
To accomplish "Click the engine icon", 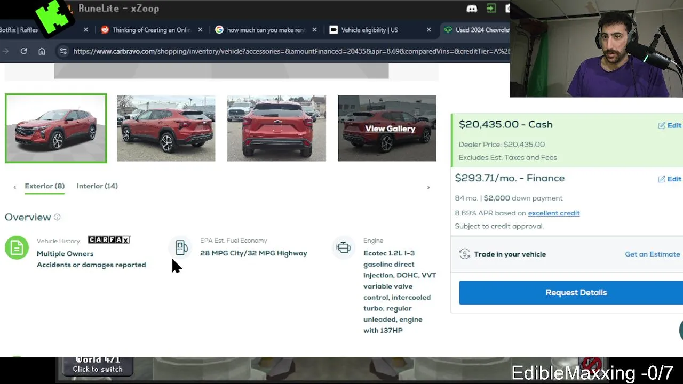I will coord(343,247).
